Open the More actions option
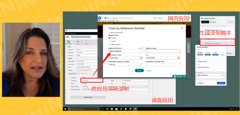The width and height of the screenshot is (240, 115). click(223, 54)
